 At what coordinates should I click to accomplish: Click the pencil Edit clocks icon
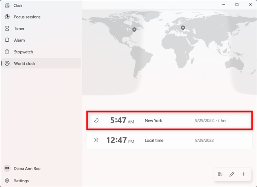point(232,174)
